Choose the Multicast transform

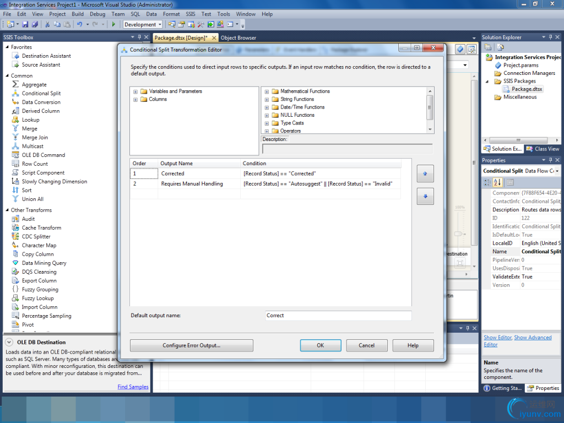pyautogui.click(x=32, y=146)
